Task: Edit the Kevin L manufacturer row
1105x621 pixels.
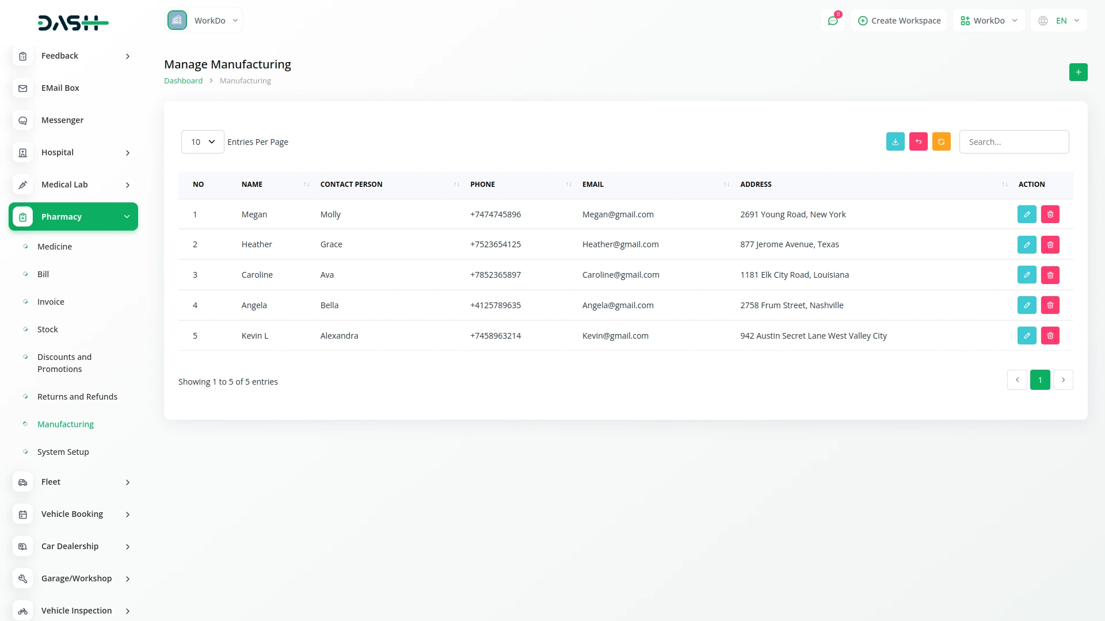Action: click(1026, 336)
